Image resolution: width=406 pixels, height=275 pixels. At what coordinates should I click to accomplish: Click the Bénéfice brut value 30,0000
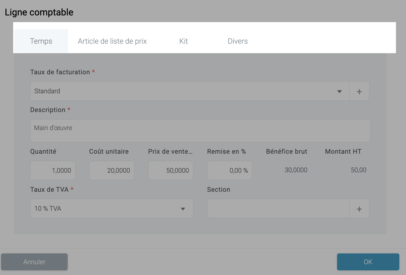pos(296,170)
